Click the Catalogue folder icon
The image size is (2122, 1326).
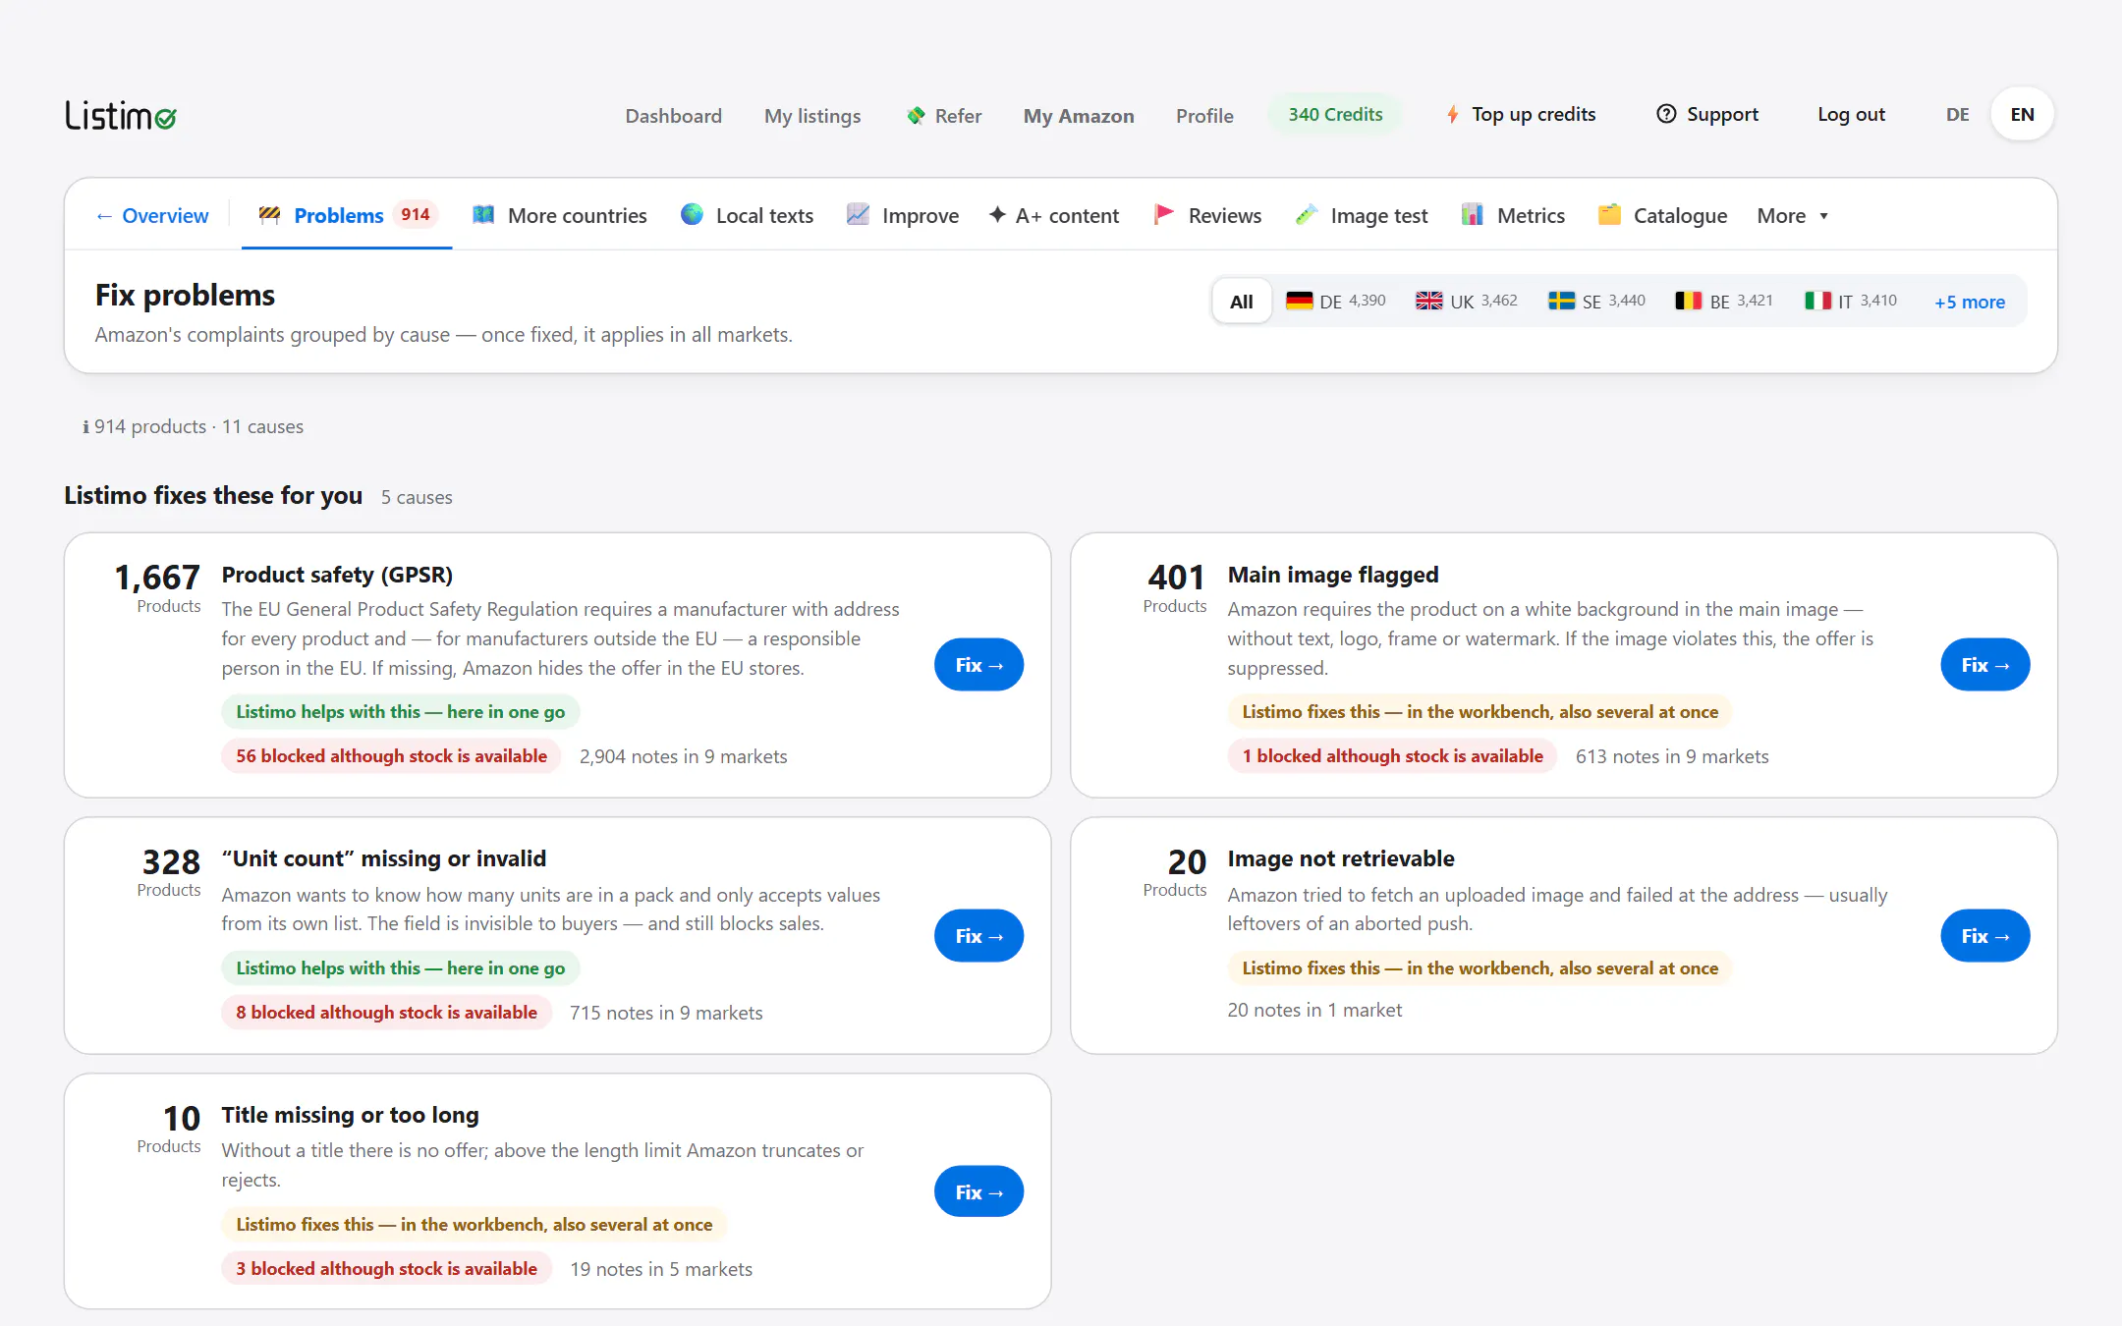coord(1609,215)
